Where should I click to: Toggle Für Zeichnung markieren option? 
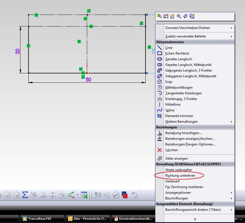[184, 187]
